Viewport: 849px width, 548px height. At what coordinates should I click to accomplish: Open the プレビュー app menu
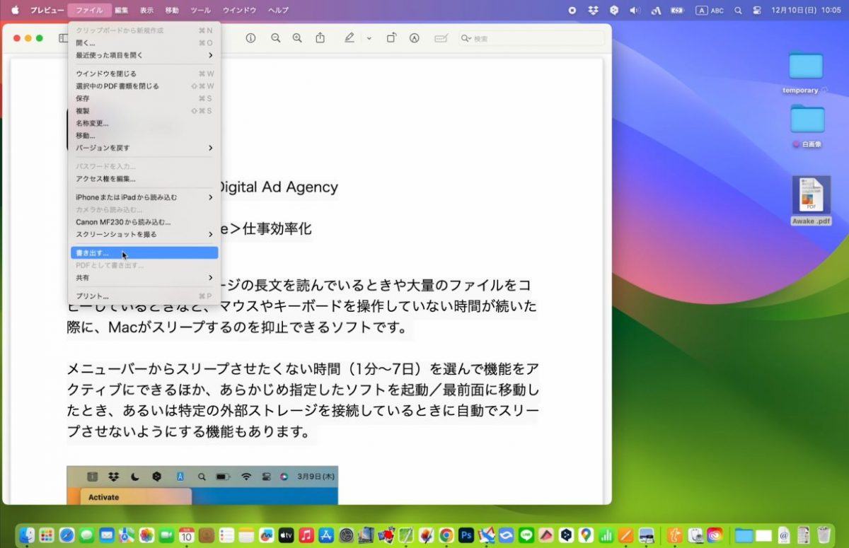pyautogui.click(x=47, y=11)
